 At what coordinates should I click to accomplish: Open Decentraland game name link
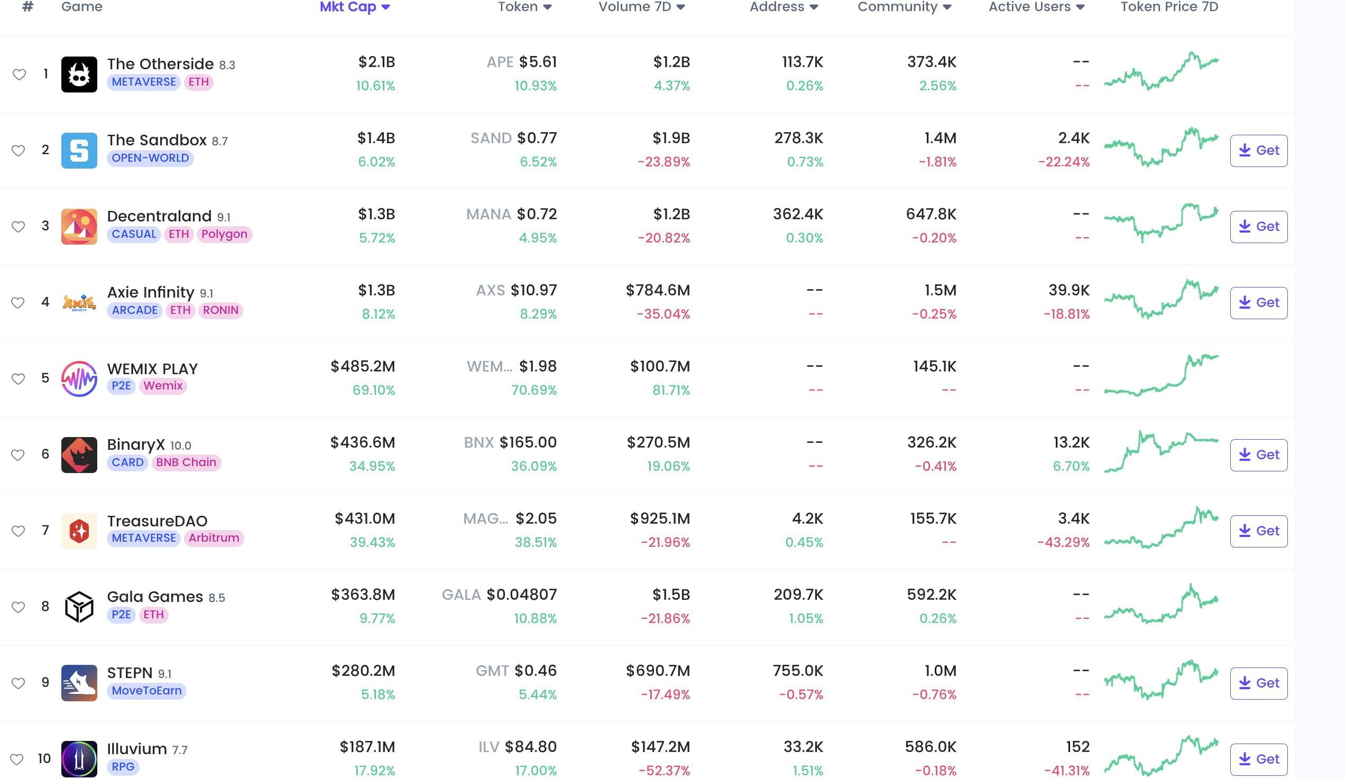(159, 216)
